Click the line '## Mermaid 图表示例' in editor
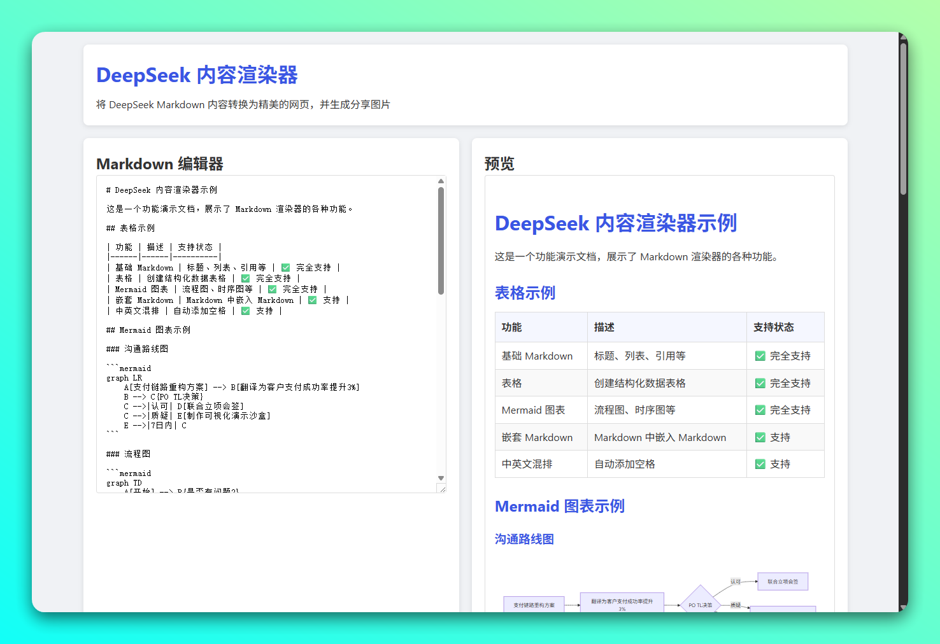The height and width of the screenshot is (644, 940). [x=148, y=330]
